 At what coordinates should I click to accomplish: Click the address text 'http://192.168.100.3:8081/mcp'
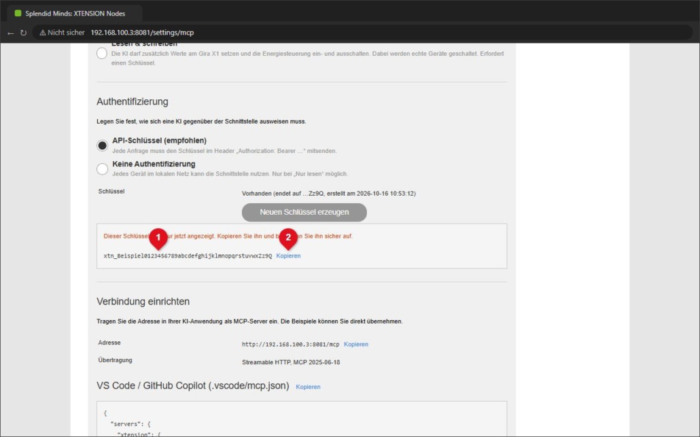291,344
